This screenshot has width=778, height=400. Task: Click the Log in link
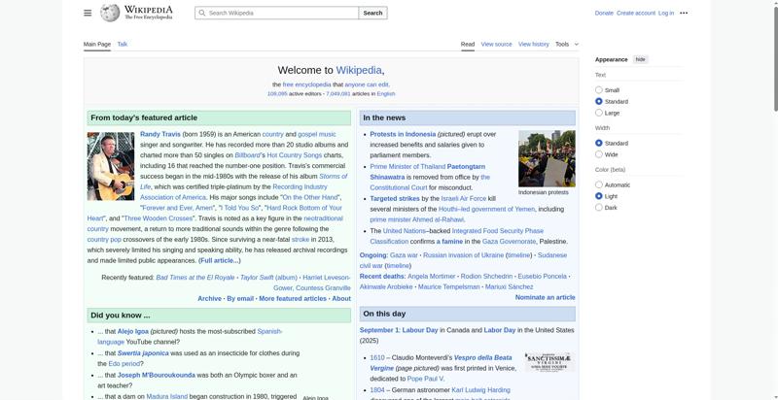point(666,13)
